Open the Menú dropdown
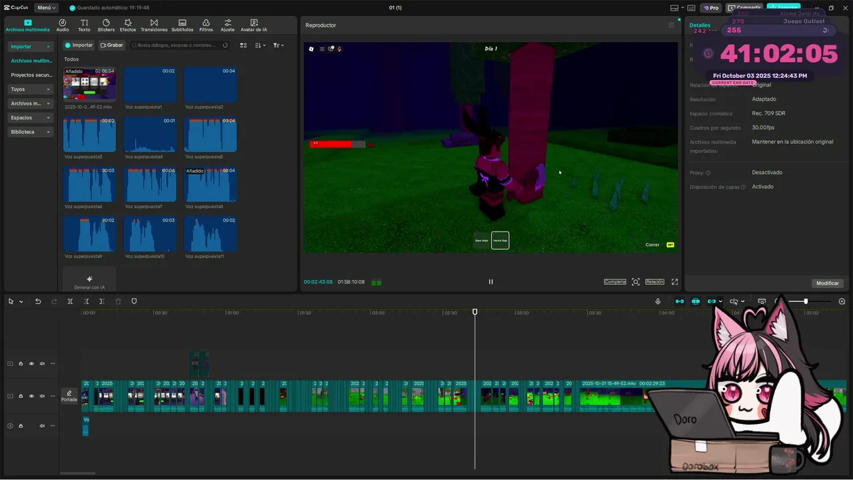 46,8
